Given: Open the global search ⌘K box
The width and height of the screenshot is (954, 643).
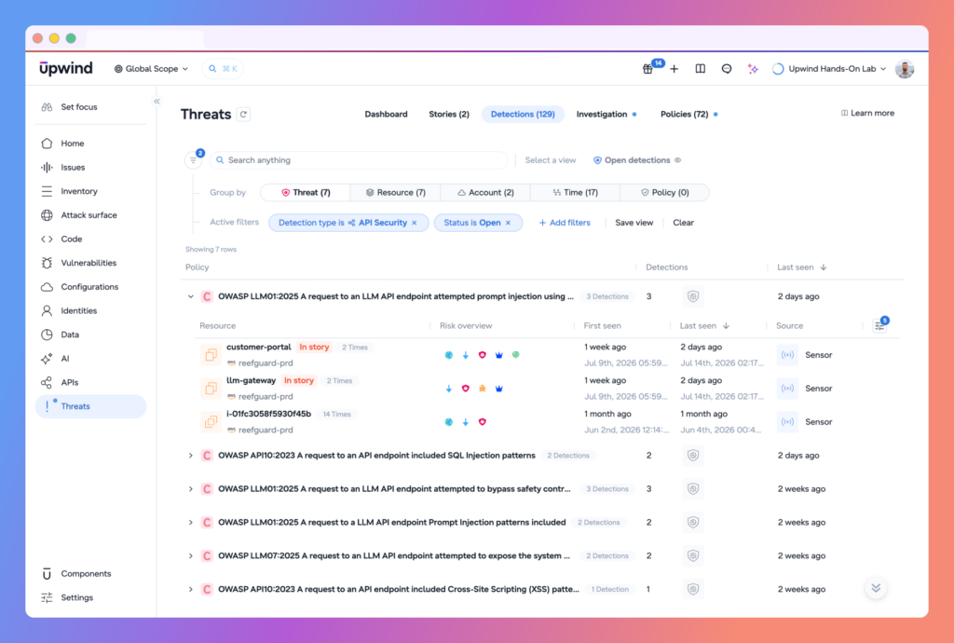Looking at the screenshot, I should coord(223,69).
